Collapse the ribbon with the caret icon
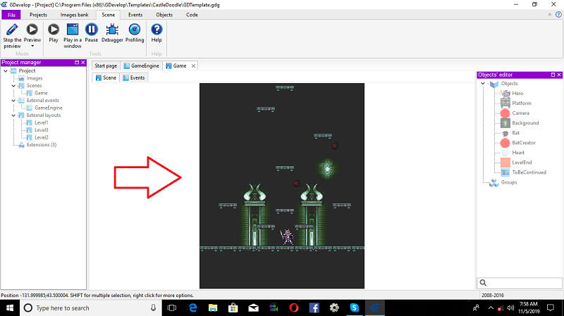Viewport: 564px width, 316px height. [550, 15]
